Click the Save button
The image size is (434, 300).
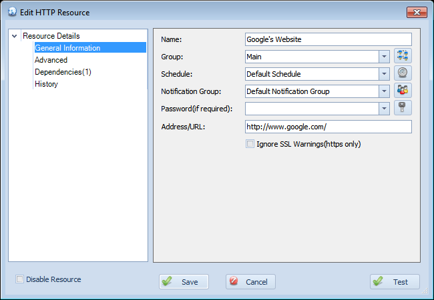point(184,281)
